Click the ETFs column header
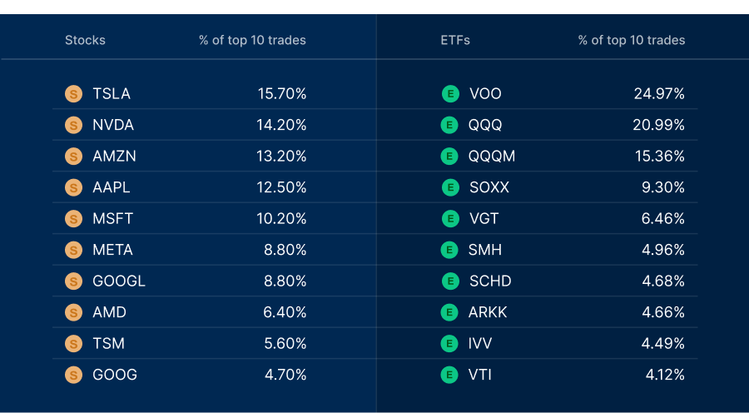The image size is (749, 413). pyautogui.click(x=455, y=40)
